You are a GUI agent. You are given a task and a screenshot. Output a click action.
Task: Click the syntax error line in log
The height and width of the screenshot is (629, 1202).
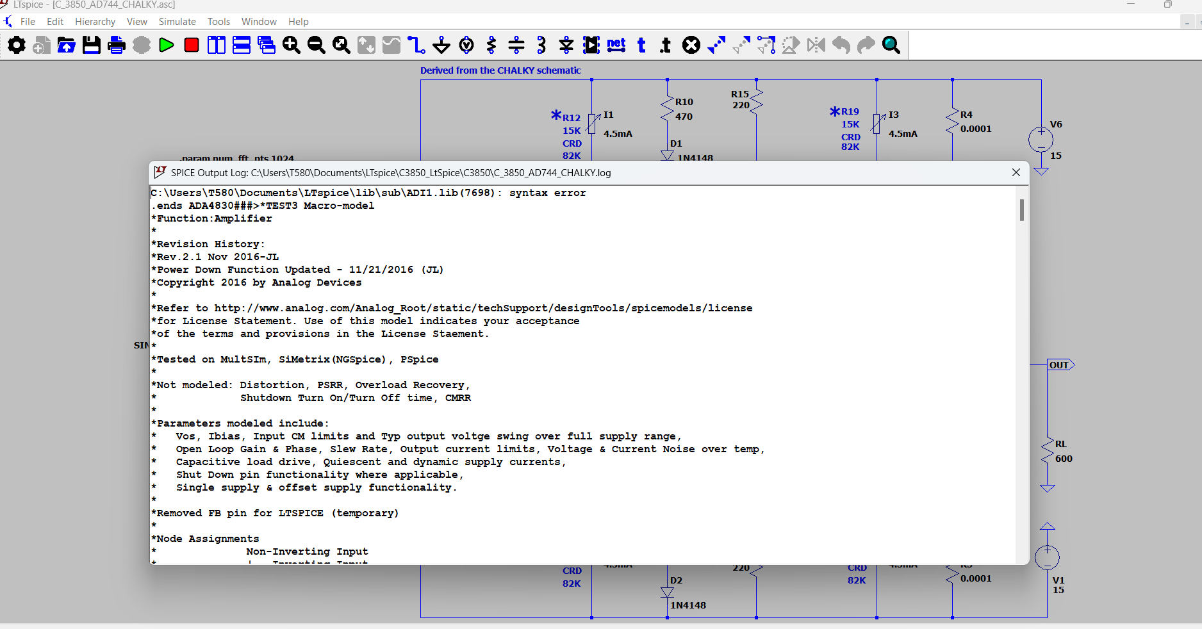coord(368,193)
